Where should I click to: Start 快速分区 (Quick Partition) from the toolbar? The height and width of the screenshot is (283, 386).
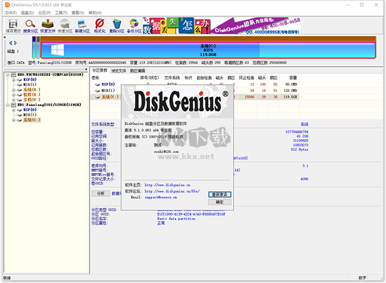[x=65, y=27]
